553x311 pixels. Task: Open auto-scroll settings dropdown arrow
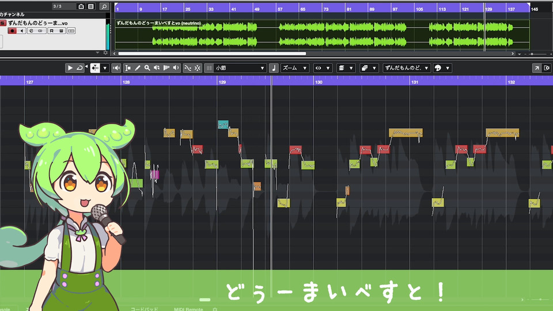tap(105, 68)
